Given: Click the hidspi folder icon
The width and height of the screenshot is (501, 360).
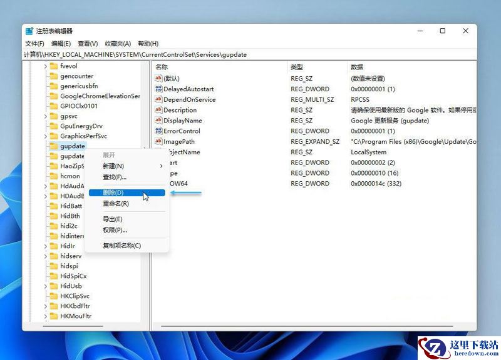Looking at the screenshot, I should pos(54,266).
